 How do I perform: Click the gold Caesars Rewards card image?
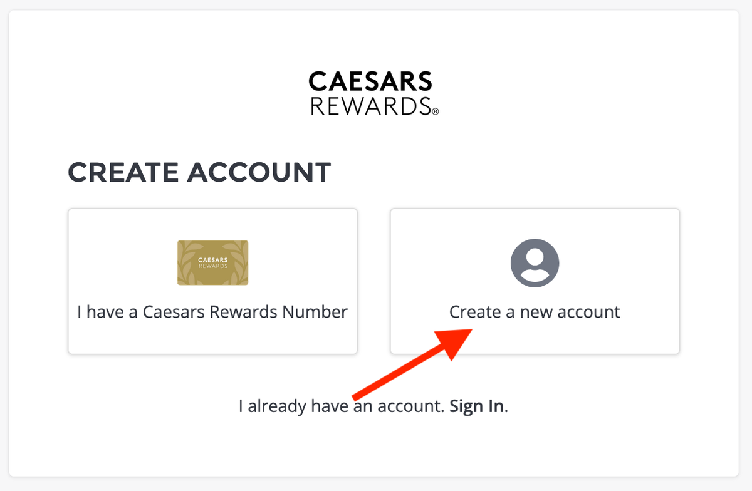pyautogui.click(x=212, y=262)
